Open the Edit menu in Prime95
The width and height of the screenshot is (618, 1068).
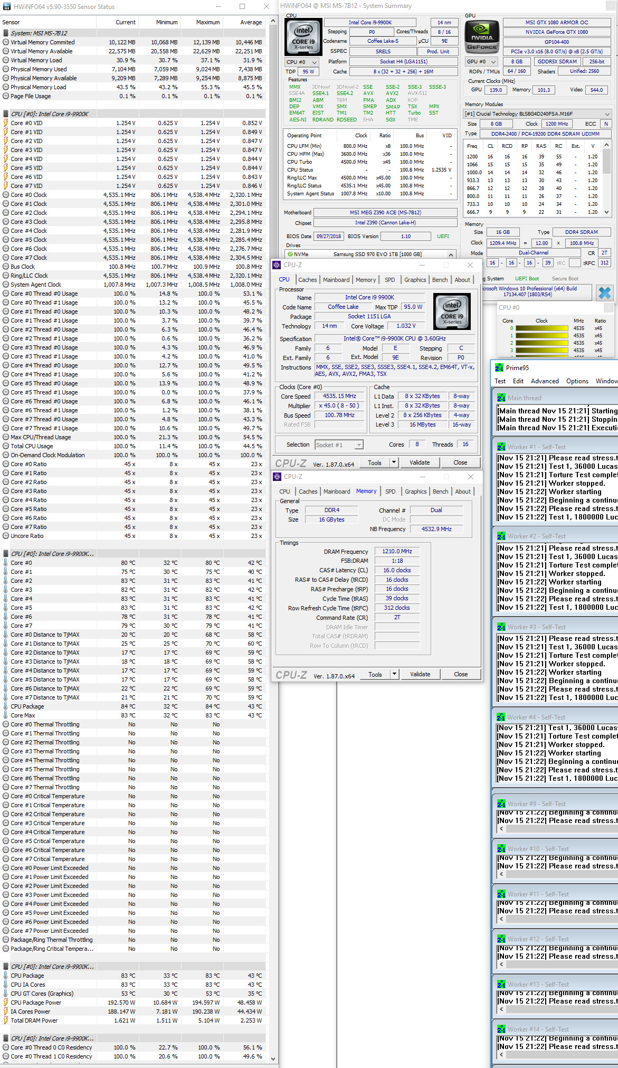[x=518, y=381]
